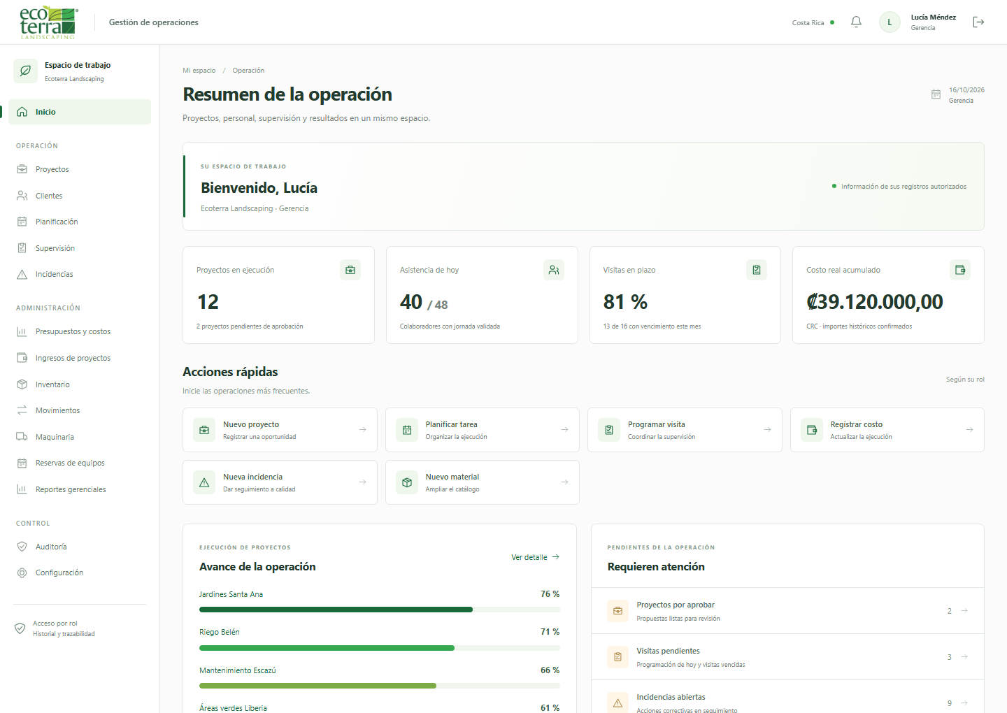
Task: Open Presupuestos y costos
Action: (x=80, y=331)
